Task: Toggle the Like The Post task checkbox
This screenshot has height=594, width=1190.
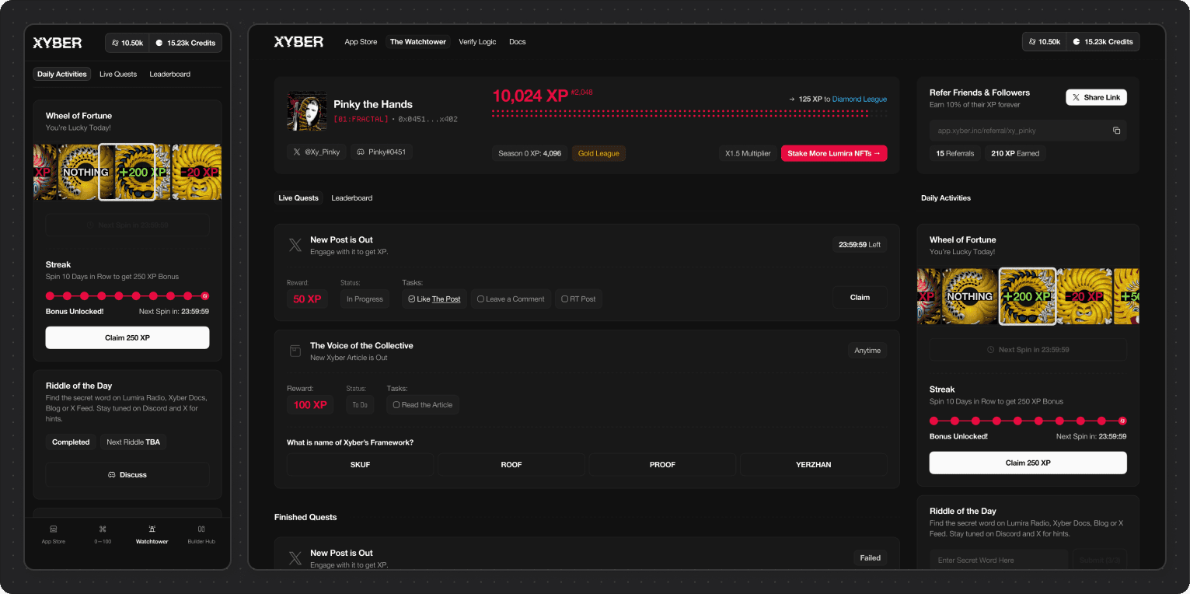Action: pyautogui.click(x=411, y=299)
